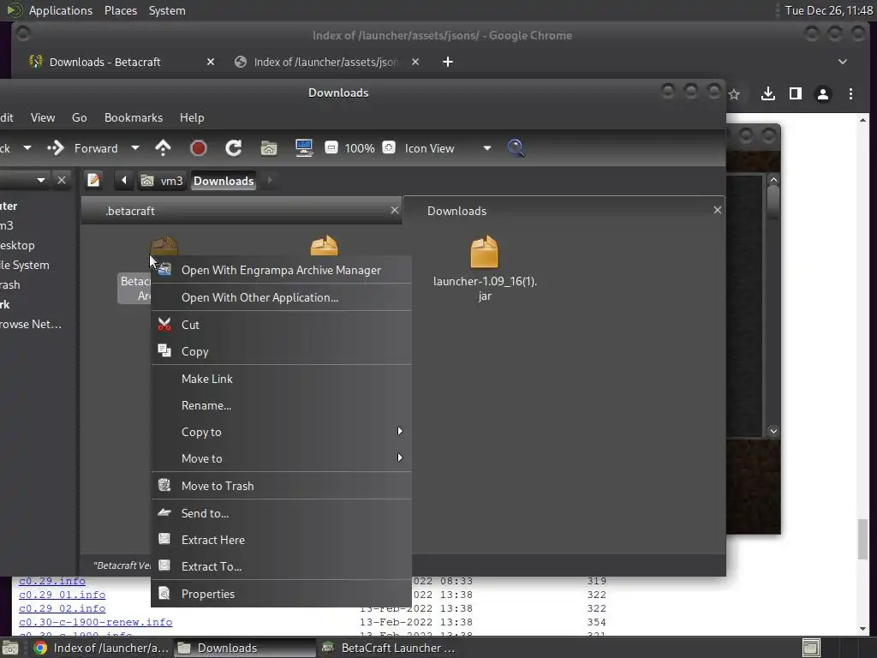
Task: Click the Downloads path bar button
Action: 224,181
